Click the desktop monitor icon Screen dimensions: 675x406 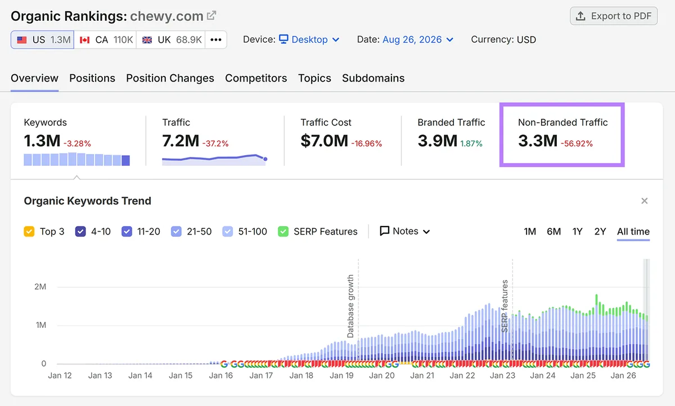pyautogui.click(x=284, y=39)
